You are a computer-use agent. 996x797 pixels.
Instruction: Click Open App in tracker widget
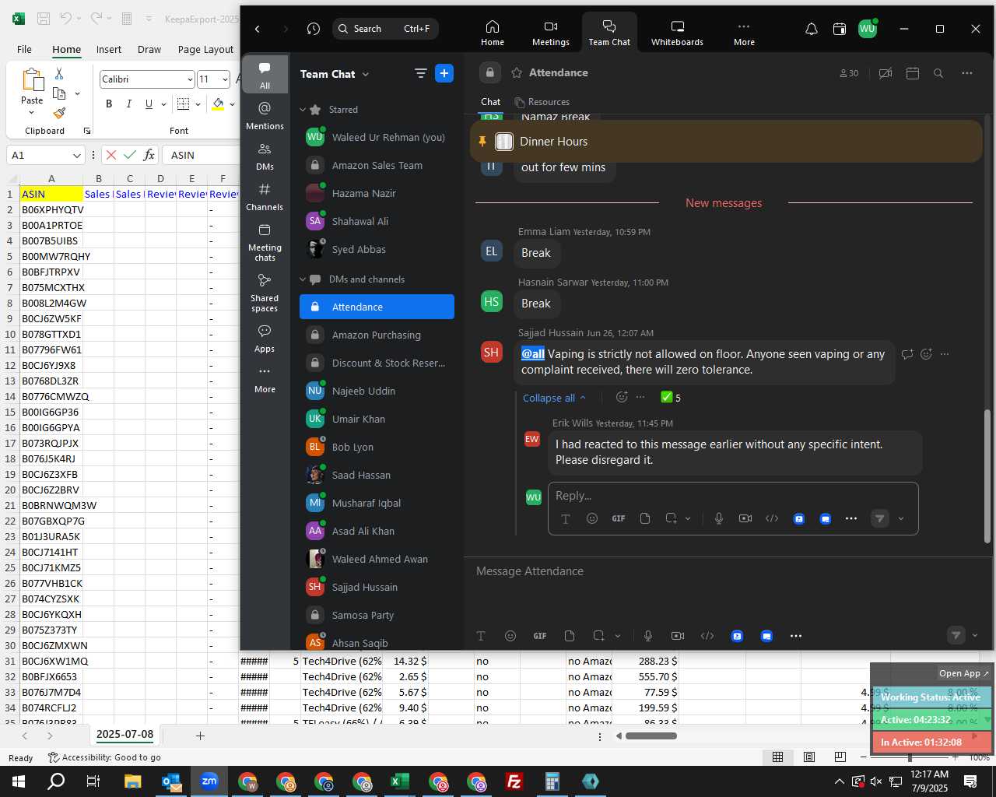click(x=963, y=673)
